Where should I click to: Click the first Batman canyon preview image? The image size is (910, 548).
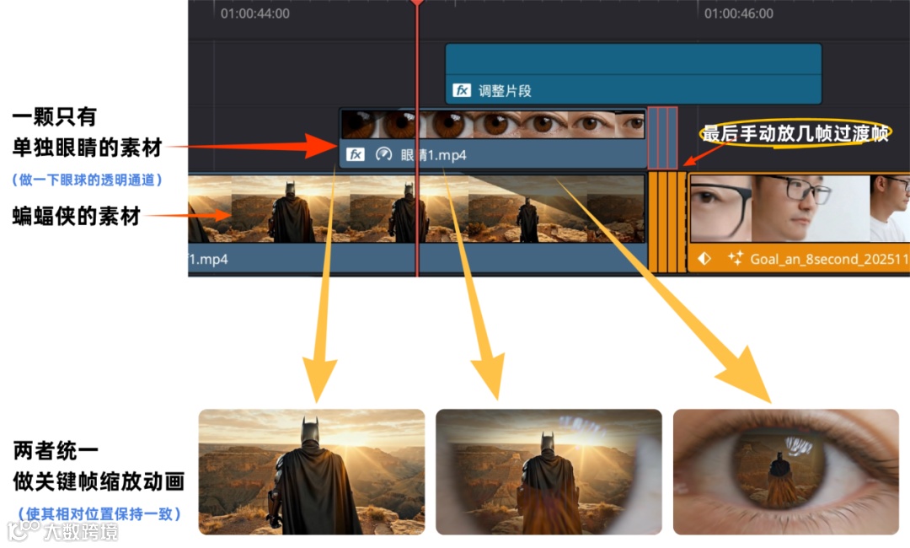tap(312, 471)
